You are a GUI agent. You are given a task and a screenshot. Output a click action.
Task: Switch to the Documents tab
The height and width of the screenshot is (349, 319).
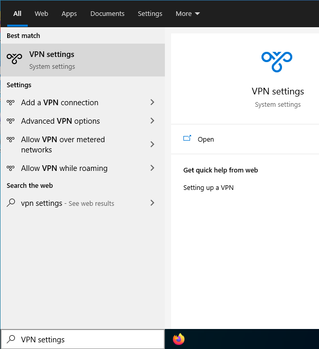107,13
